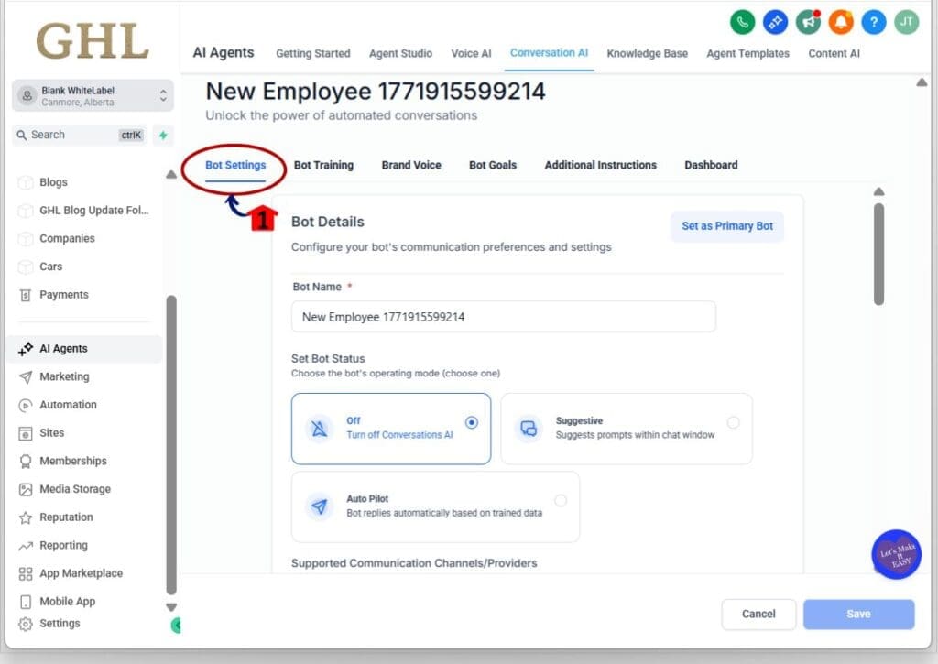
Task: Switch to the Bot Training tab
Action: pyautogui.click(x=322, y=165)
